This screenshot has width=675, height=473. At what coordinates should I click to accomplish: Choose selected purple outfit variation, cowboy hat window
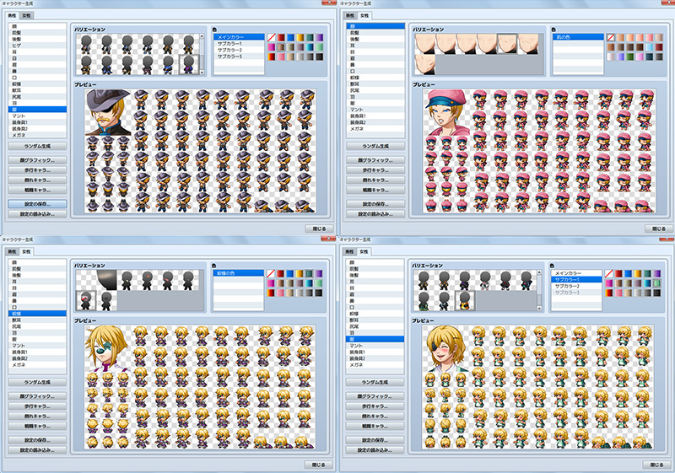pos(188,64)
